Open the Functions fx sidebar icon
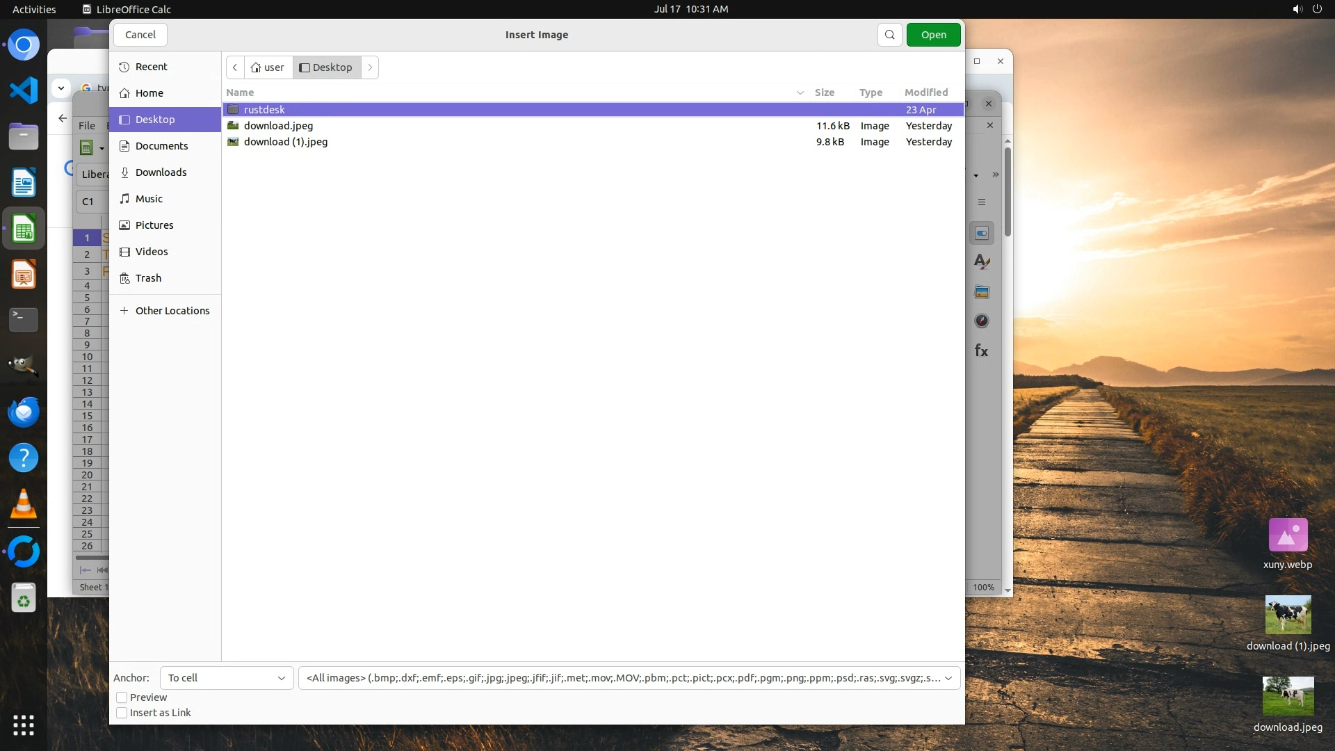 tap(982, 350)
